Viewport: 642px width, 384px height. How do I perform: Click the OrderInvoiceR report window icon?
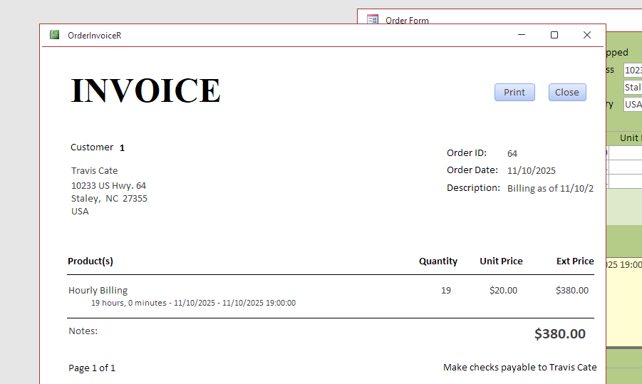pyautogui.click(x=54, y=35)
